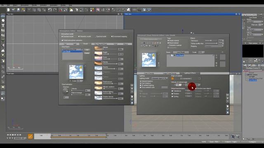Select Stretched Cirrus Puff in cloud layers list
The height and width of the screenshot is (148, 264).
click(x=73, y=50)
